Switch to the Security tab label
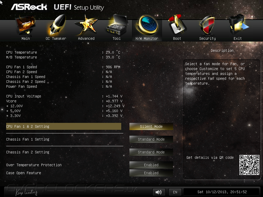Screen dimensions: 263x197 (208, 38)
